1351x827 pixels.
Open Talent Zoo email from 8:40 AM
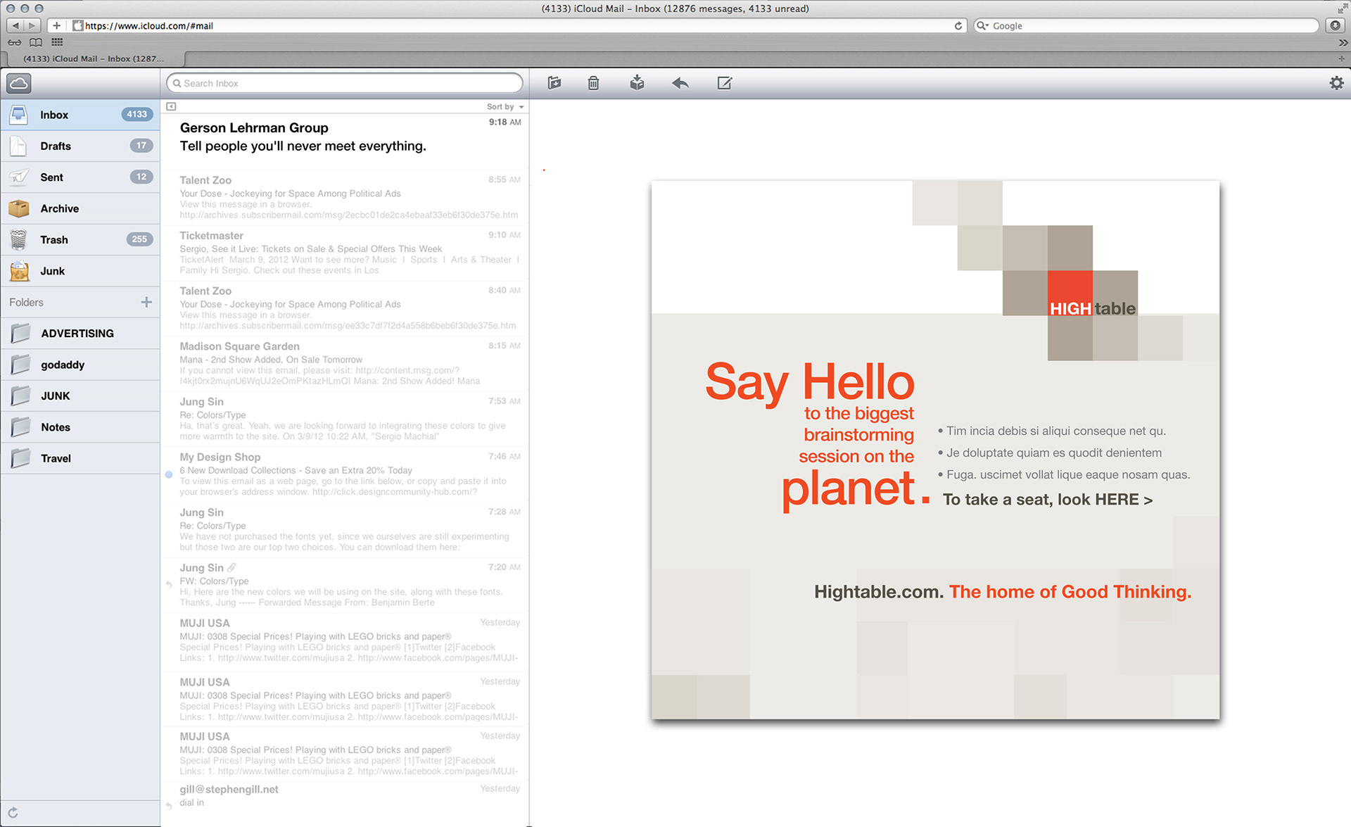[x=345, y=308]
